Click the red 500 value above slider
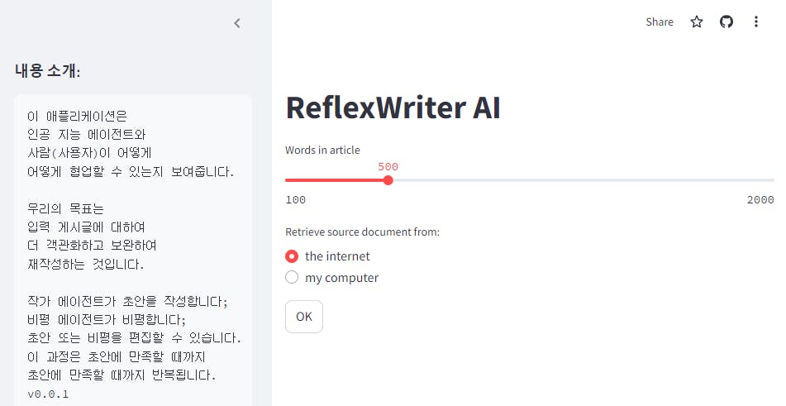Viewport: 786px width, 406px height. click(388, 167)
